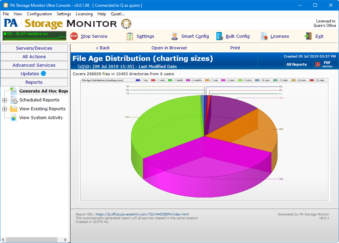Image resolution: width=339 pixels, height=243 pixels.
Task: Open the Configuration menu
Action: click(x=39, y=14)
